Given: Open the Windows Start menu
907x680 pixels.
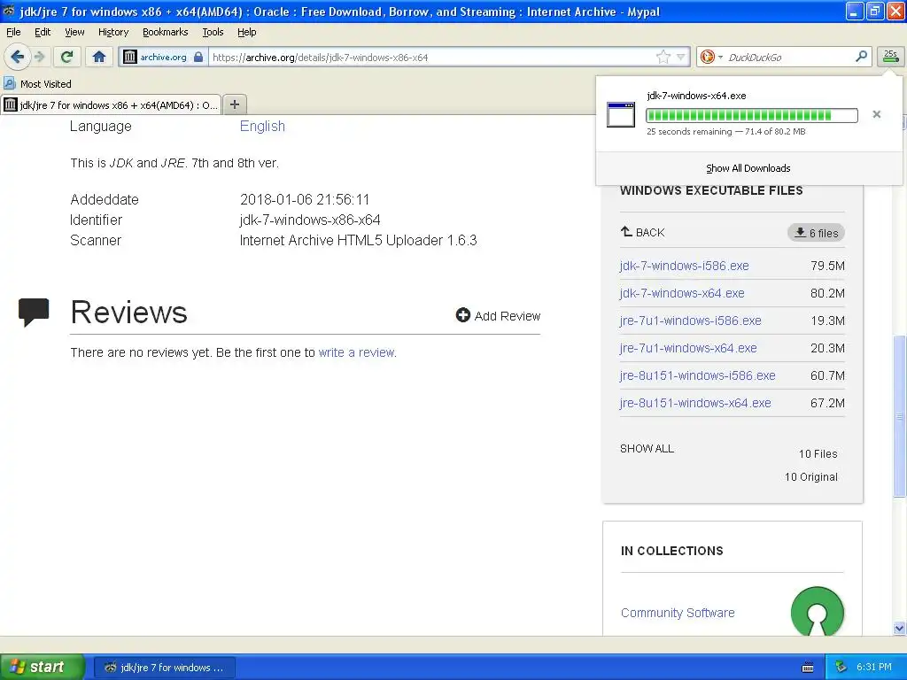Looking at the screenshot, I should coord(42,667).
